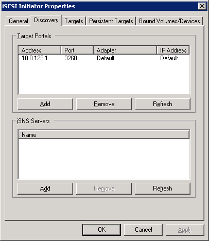Click the IP Address cell showing Default
Image resolution: width=209 pixels, height=241 pixels.
click(x=169, y=58)
